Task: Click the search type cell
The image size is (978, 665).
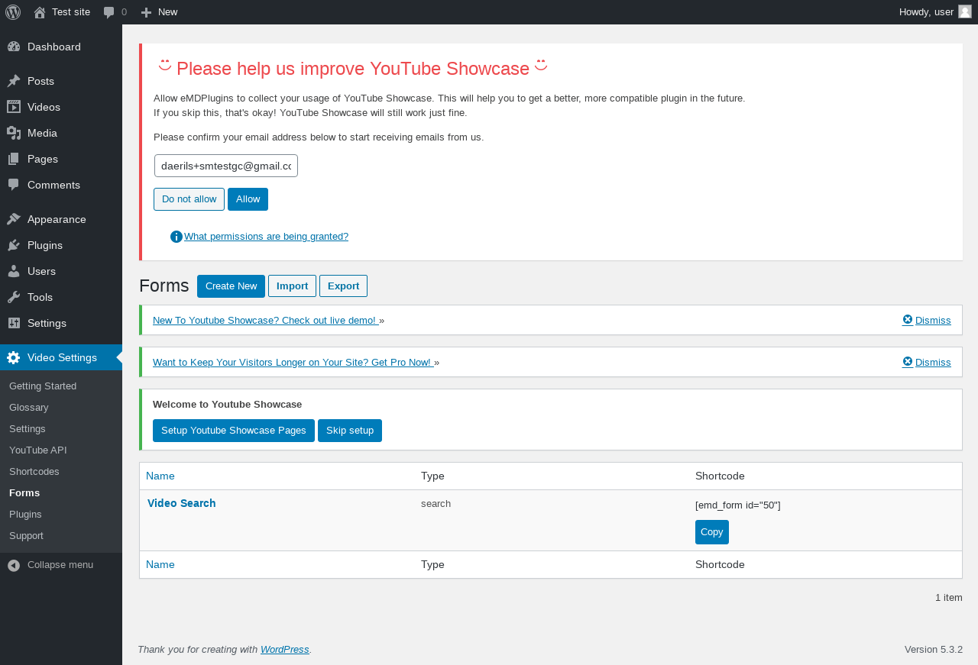Action: pyautogui.click(x=436, y=504)
